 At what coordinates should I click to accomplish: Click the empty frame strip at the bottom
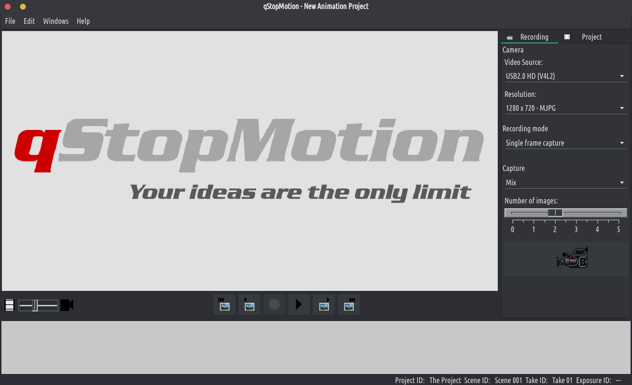point(316,347)
